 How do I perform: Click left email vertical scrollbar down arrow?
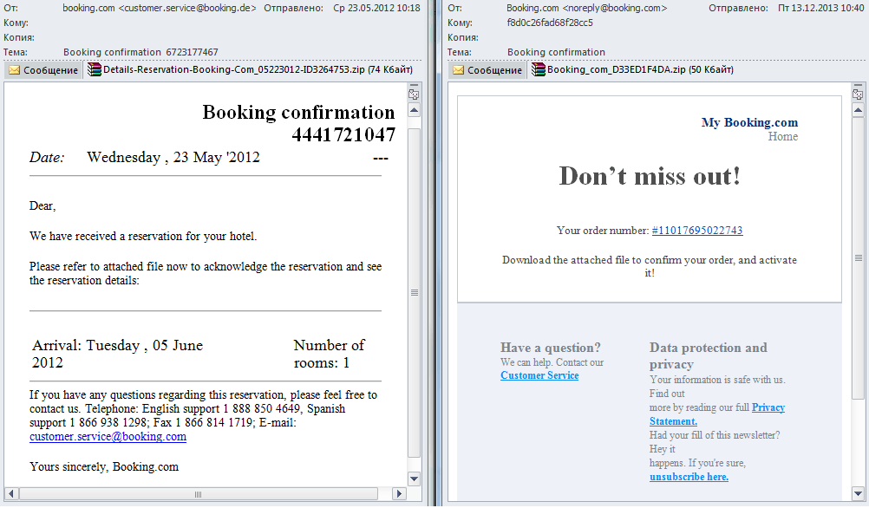tap(414, 479)
